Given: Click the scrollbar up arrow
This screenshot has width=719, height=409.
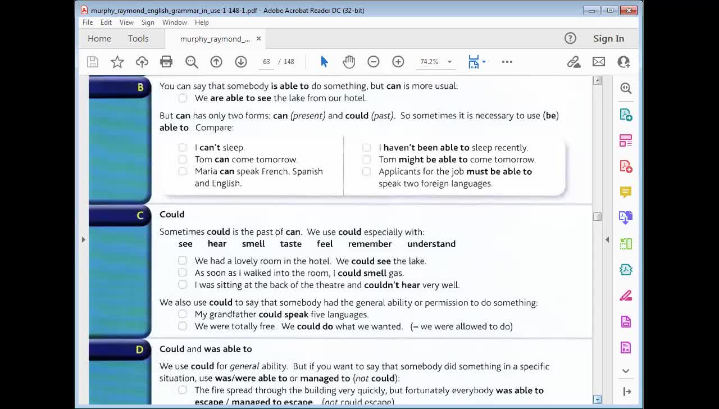Looking at the screenshot, I should click(597, 81).
